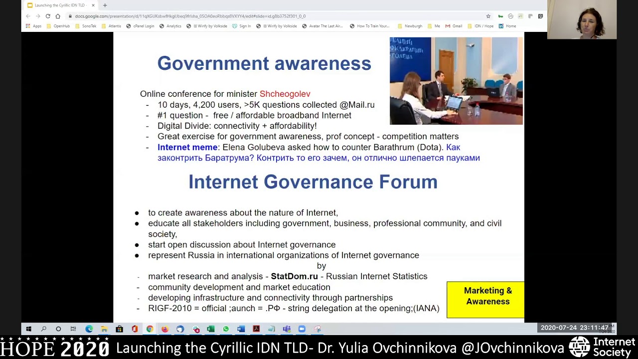This screenshot has height=359, width=638.
Task: Open File Explorer from taskbar
Action: [104, 329]
